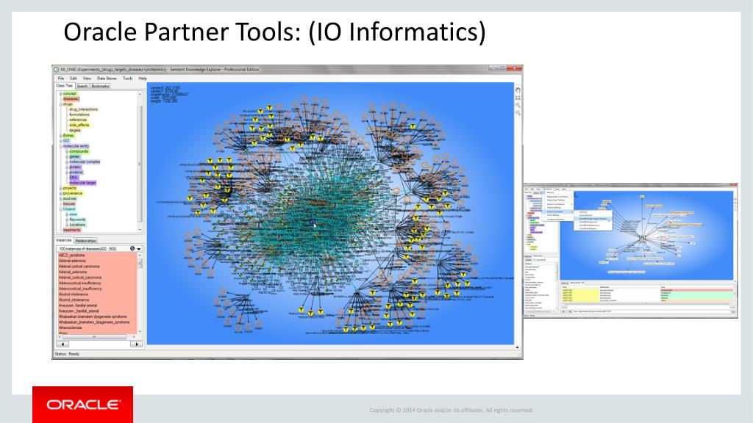Collapse the molecular entity tree node
This screenshot has width=753, height=423.
(x=61, y=146)
